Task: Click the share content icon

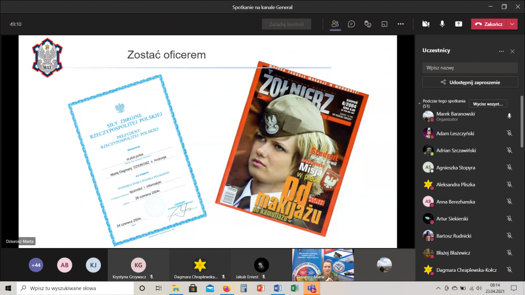Action: (458, 24)
